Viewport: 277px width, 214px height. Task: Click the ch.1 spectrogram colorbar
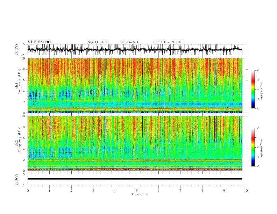pos(253,90)
